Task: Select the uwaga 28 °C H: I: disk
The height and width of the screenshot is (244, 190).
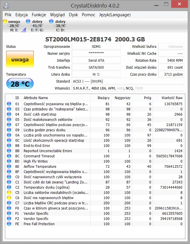Action: click(x=14, y=26)
